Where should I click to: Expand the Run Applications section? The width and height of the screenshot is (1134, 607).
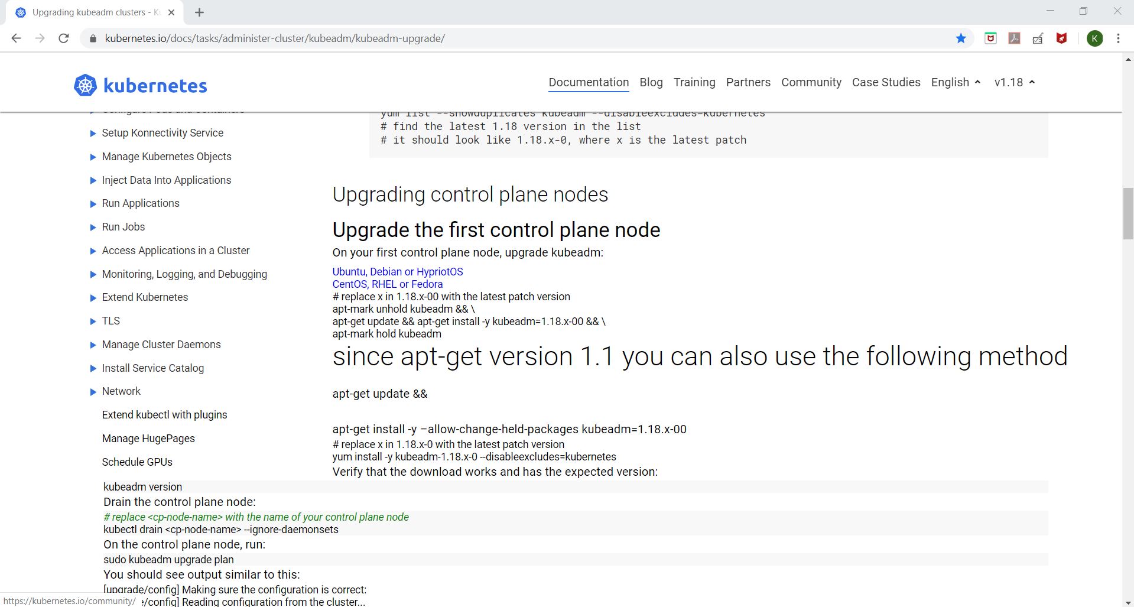coord(93,204)
